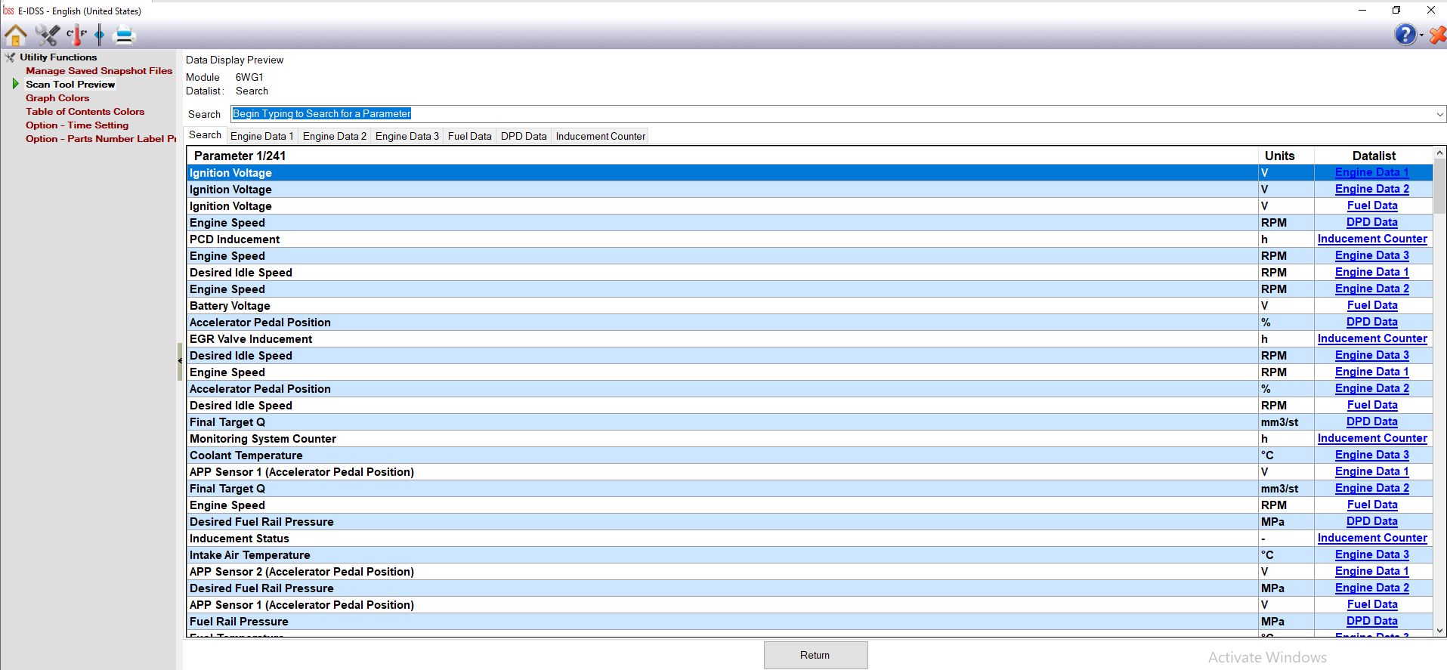Switch to the Search tab
Screen dimensions: 1447x670
click(206, 135)
